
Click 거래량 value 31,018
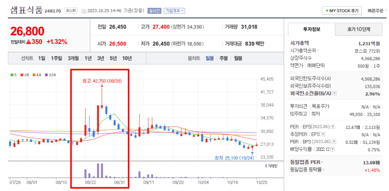[249, 27]
